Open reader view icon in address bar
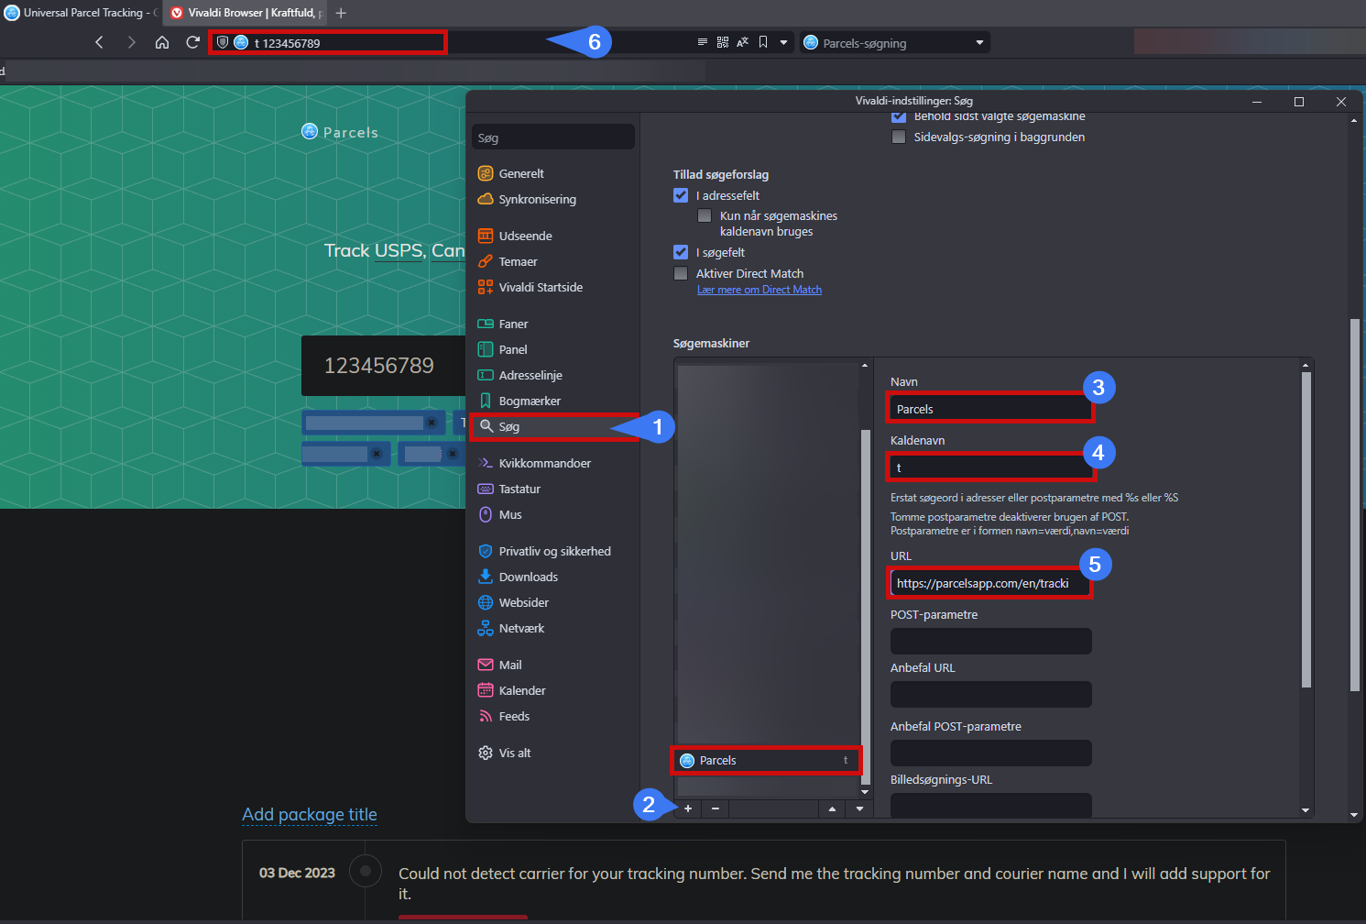 [x=703, y=42]
